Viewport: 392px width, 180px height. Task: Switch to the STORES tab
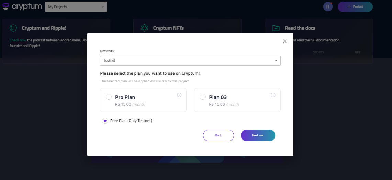[x=318, y=52]
